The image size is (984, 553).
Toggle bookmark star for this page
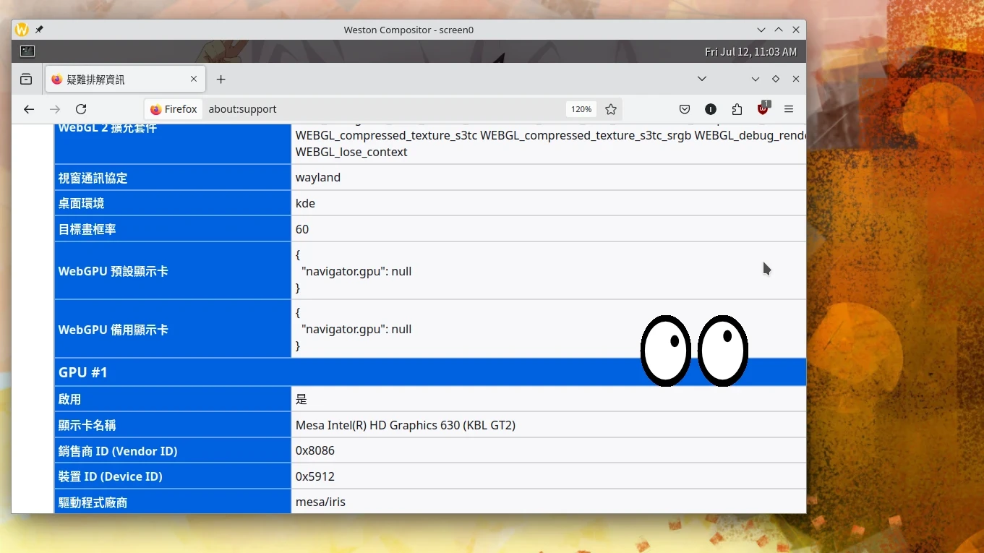pyautogui.click(x=611, y=109)
